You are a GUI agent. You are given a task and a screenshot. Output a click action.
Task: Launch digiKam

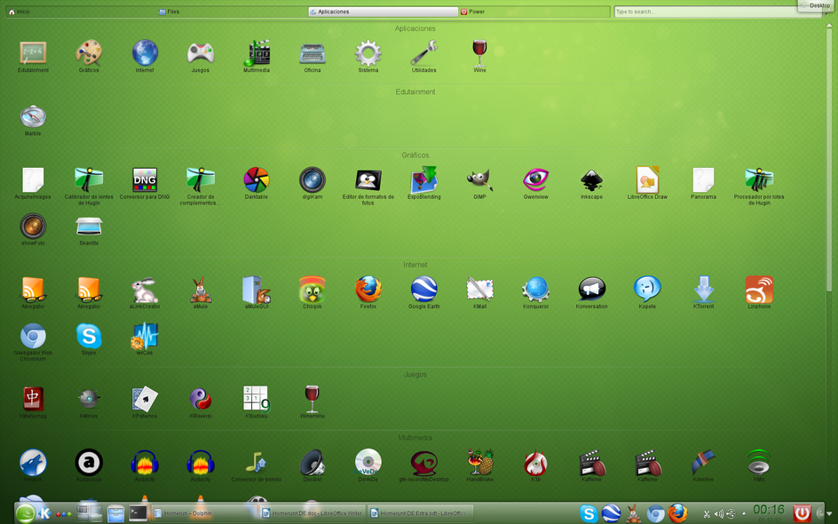[x=312, y=183]
